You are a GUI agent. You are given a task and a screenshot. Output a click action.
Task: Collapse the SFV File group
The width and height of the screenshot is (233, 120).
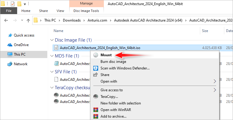coord(52,72)
